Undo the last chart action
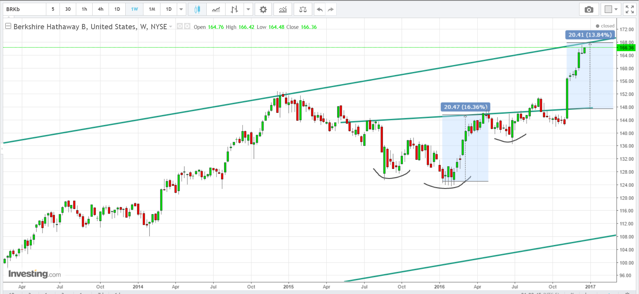Viewport: 639px width, 294px height. [319, 9]
